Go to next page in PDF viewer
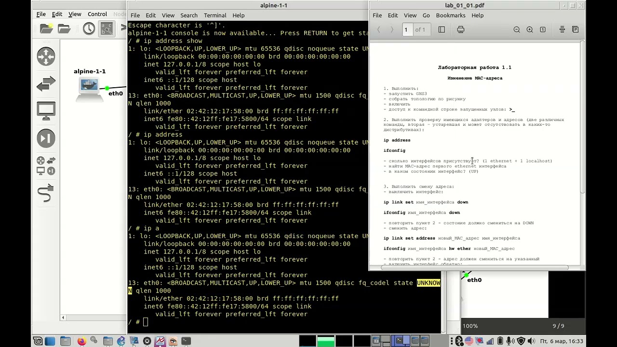 [392, 29]
